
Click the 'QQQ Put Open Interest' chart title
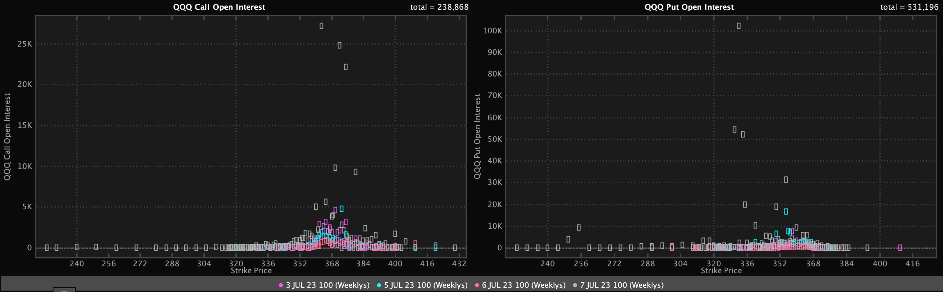coord(689,7)
